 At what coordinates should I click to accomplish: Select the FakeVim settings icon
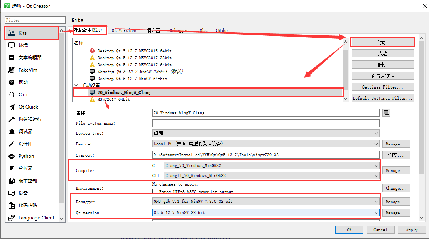click(12, 70)
